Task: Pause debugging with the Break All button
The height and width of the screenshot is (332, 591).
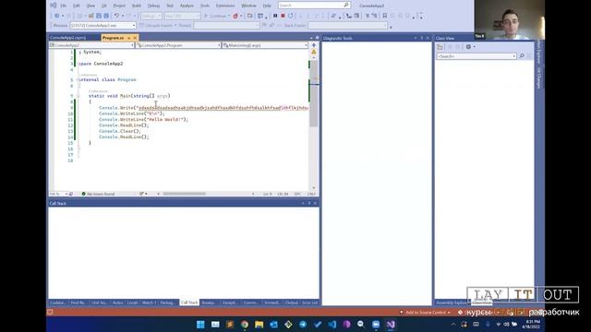Action: (275, 16)
